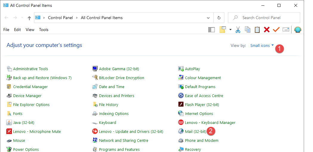
Task: Click the orange checkmark Properties icon
Action: [276, 30]
